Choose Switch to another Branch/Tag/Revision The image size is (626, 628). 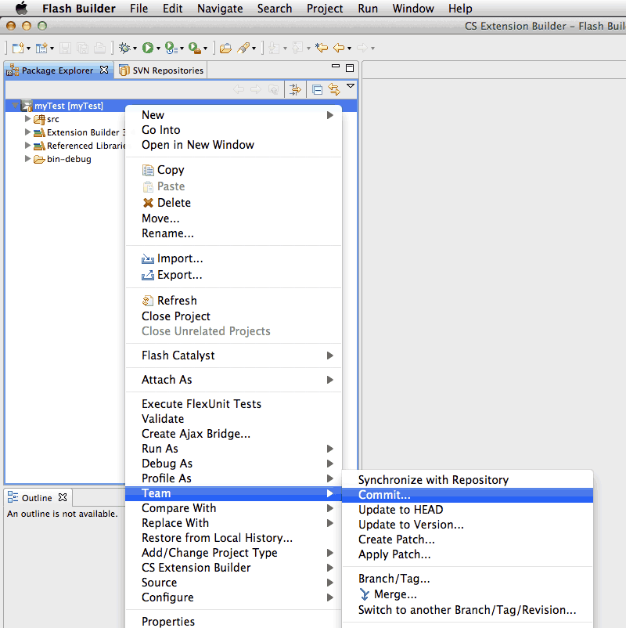click(467, 610)
